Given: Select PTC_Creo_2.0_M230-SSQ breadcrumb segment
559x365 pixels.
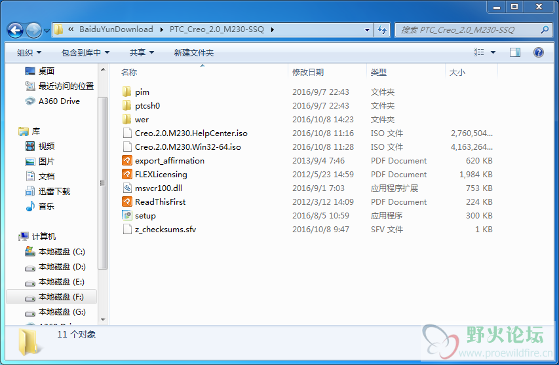Looking at the screenshot, I should point(217,29).
